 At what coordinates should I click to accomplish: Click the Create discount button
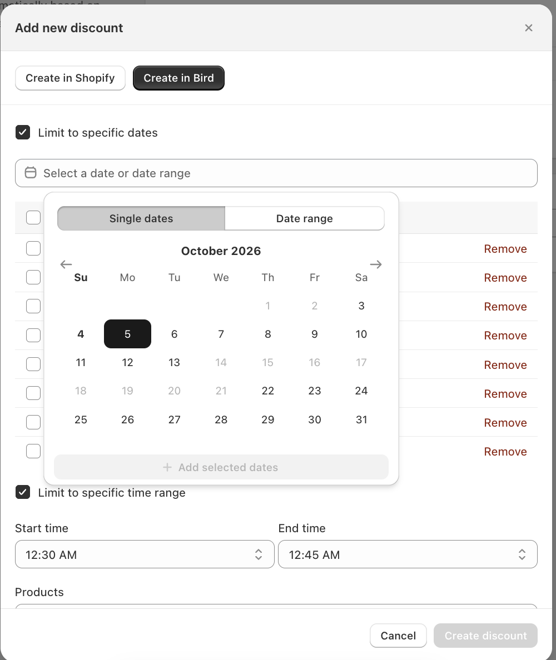485,636
